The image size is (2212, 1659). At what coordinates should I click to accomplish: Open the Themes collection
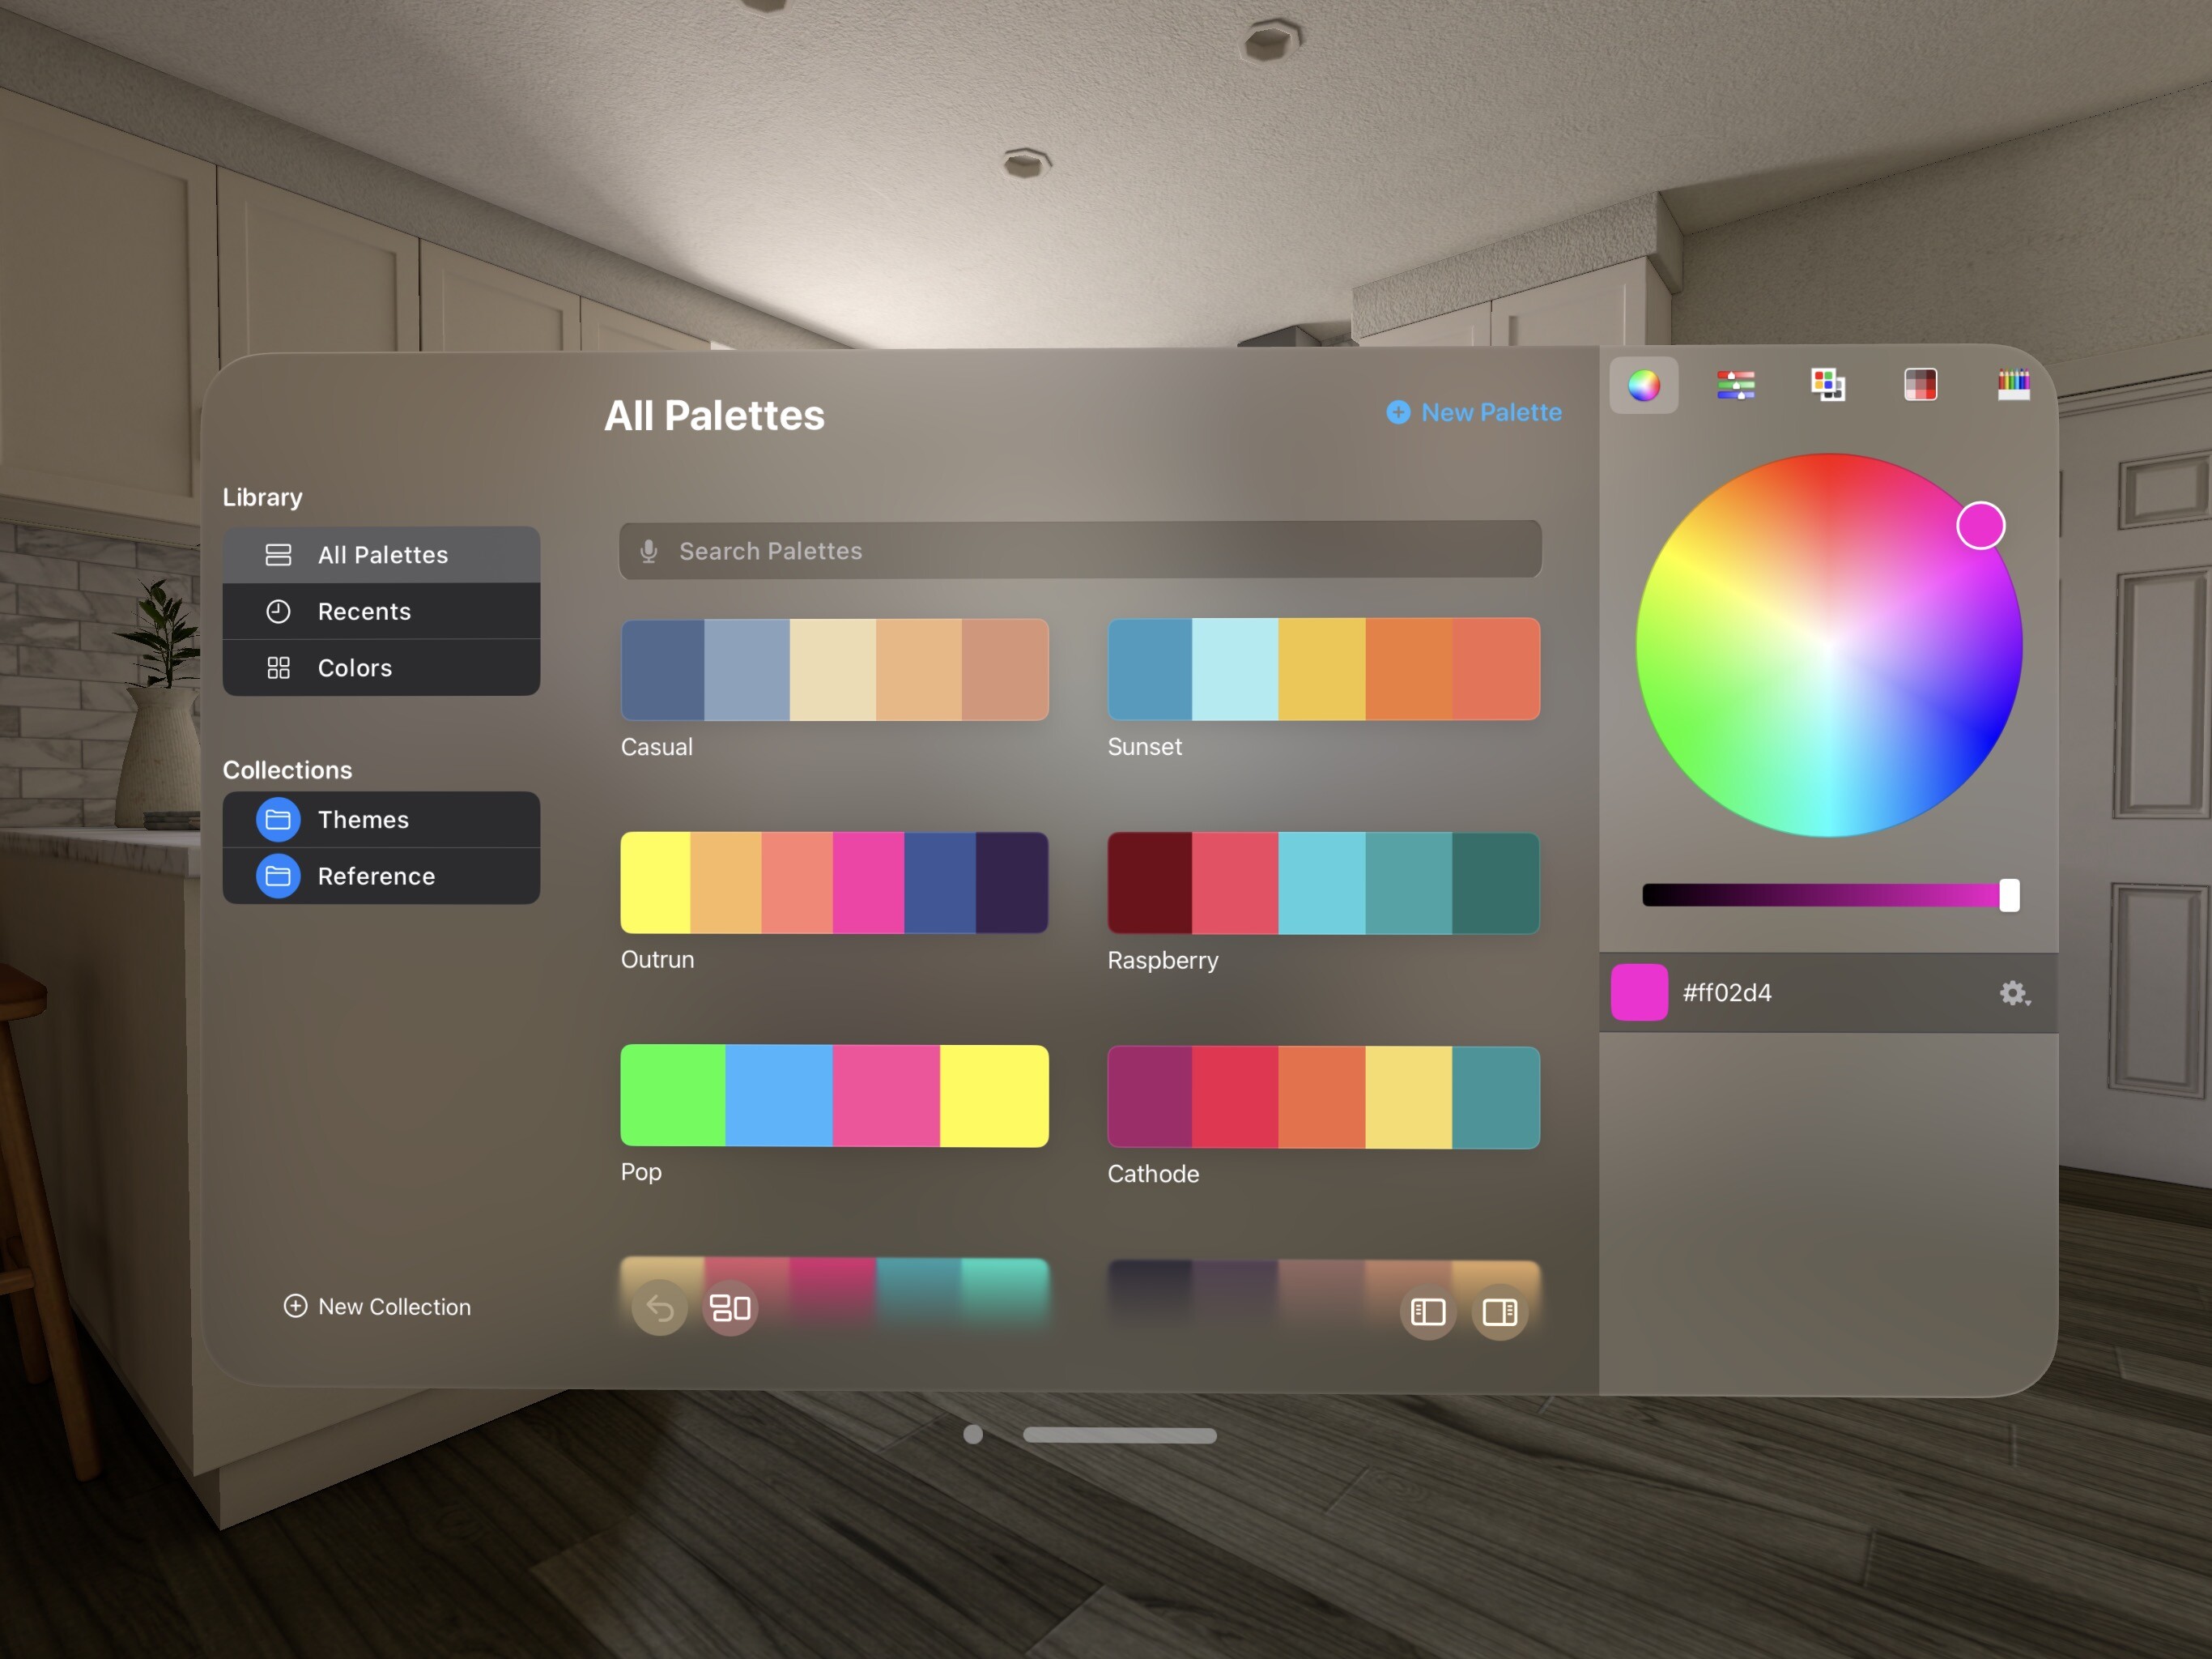click(x=381, y=820)
